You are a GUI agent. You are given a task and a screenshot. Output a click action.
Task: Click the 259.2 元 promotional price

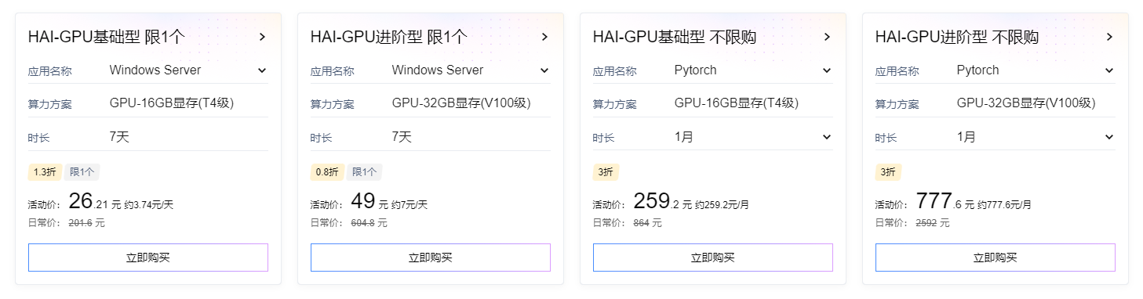[662, 202]
